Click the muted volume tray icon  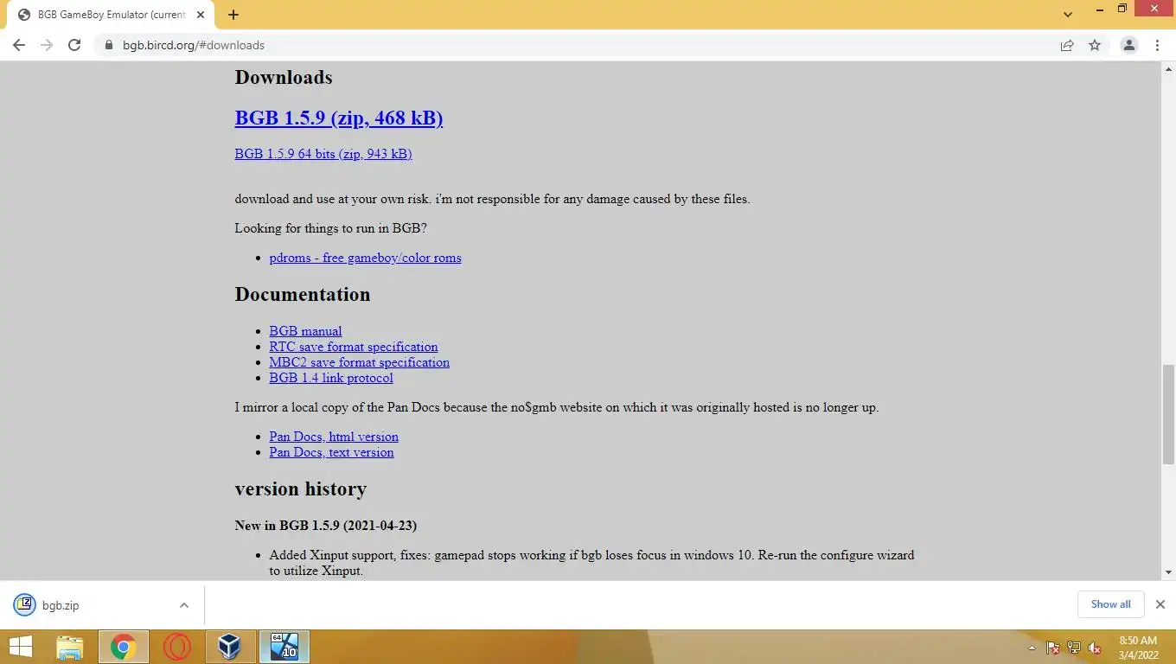[x=1095, y=648]
